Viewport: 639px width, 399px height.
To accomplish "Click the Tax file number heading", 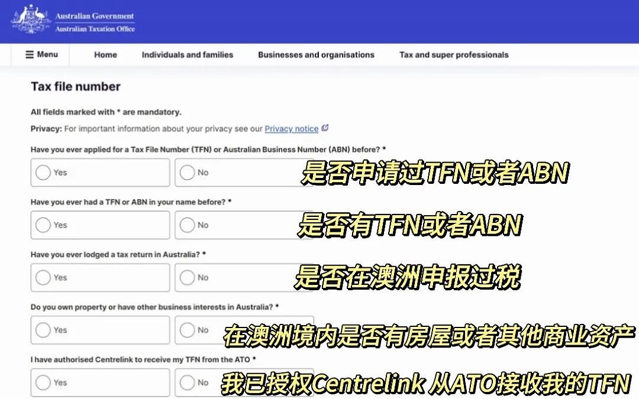I will (76, 87).
